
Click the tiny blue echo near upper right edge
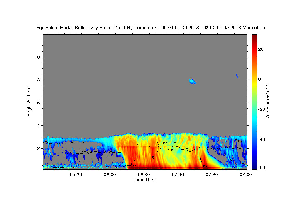pyautogui.click(x=237, y=76)
